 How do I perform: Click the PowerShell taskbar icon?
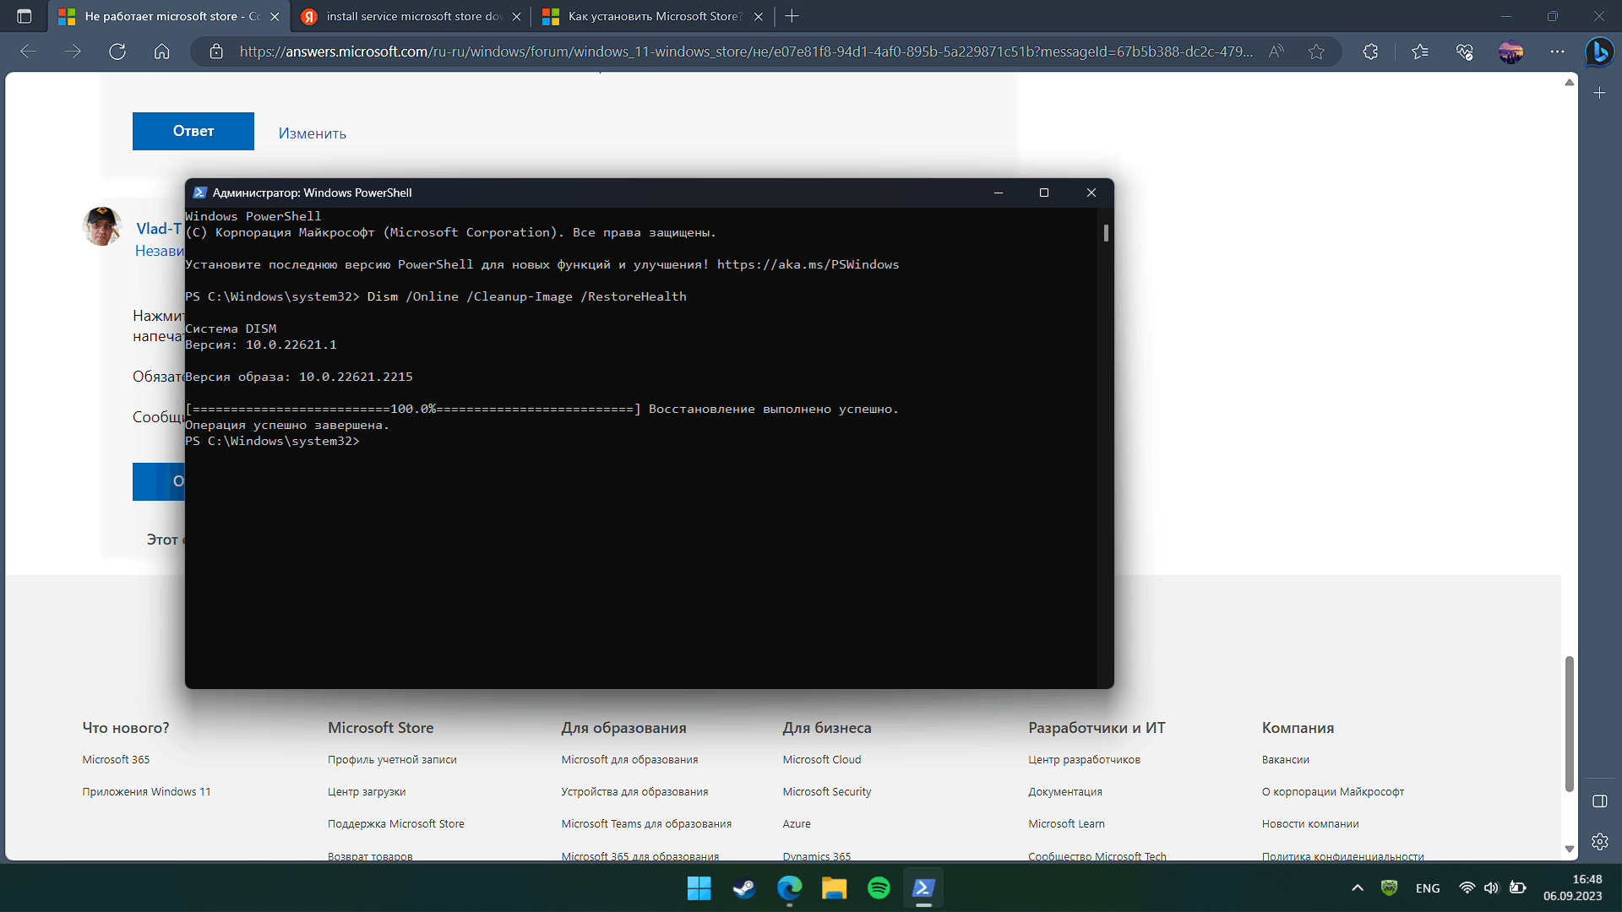(923, 888)
